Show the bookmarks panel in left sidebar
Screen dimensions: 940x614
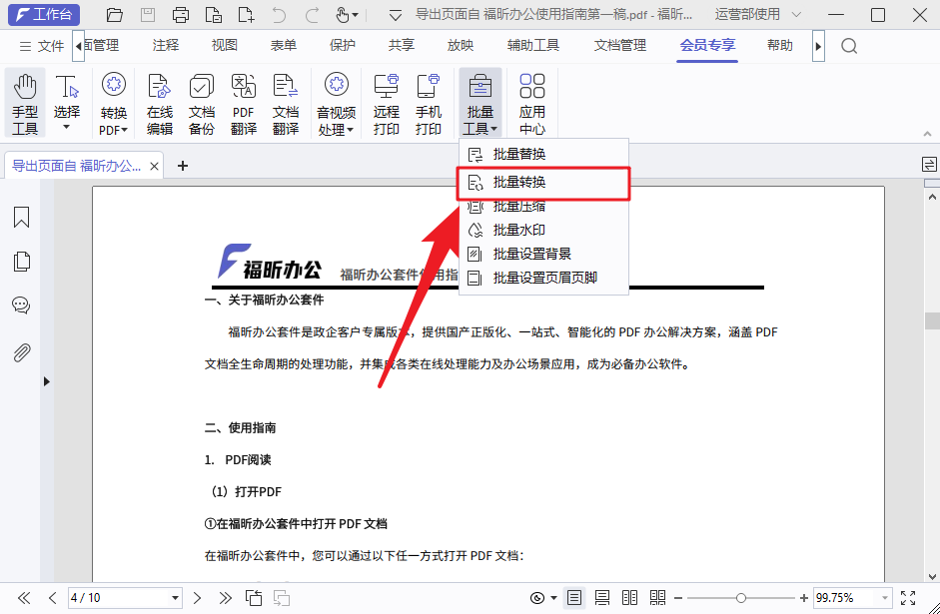click(x=21, y=217)
